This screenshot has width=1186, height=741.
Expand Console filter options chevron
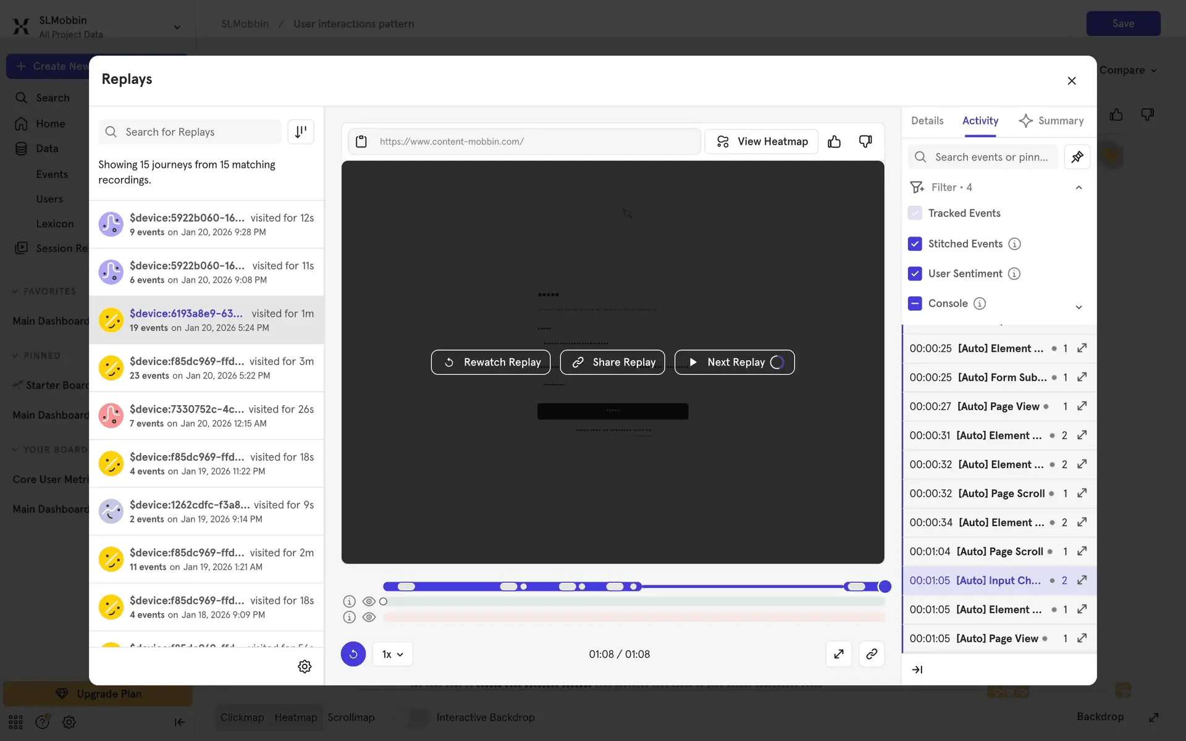pos(1079,307)
